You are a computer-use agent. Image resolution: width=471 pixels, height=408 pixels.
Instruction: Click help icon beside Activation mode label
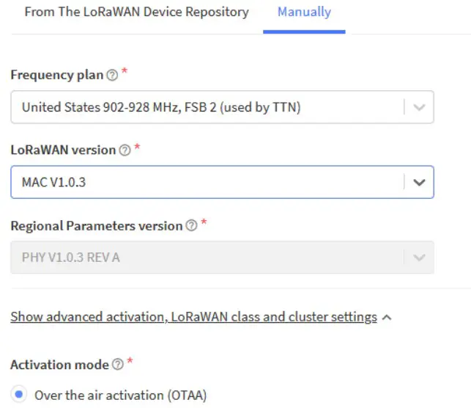point(118,364)
